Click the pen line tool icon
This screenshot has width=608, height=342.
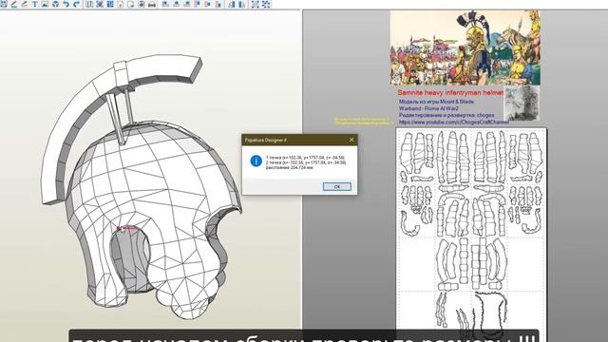point(14,4)
